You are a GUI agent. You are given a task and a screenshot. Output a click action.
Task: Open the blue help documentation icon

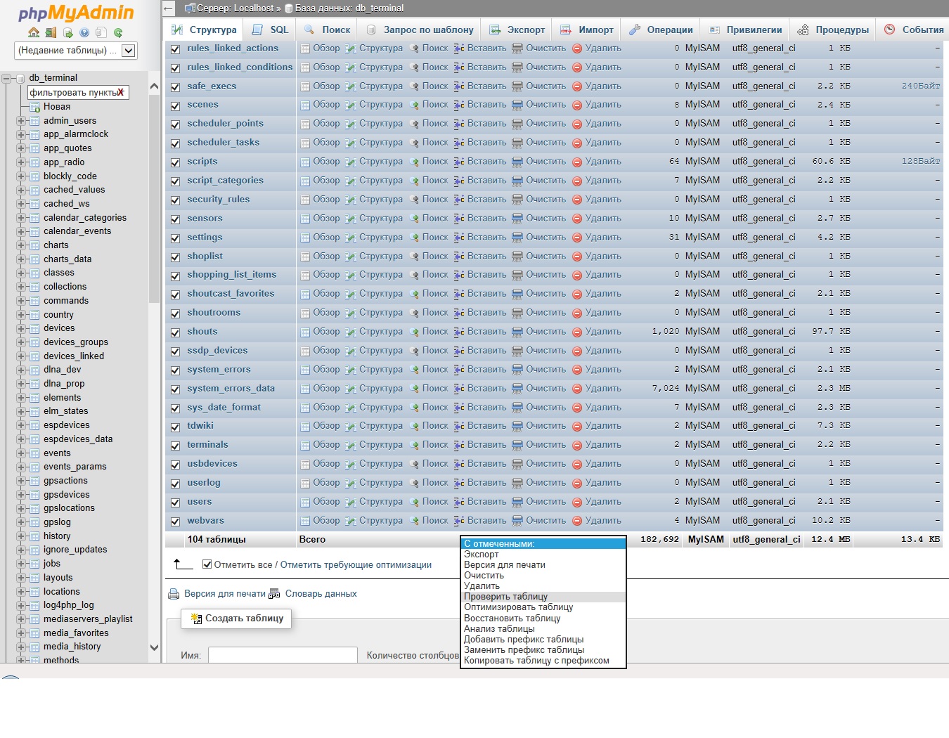84,32
